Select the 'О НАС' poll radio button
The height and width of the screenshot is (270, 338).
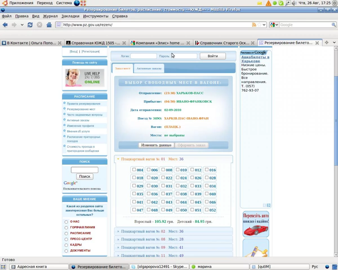click(x=66, y=222)
